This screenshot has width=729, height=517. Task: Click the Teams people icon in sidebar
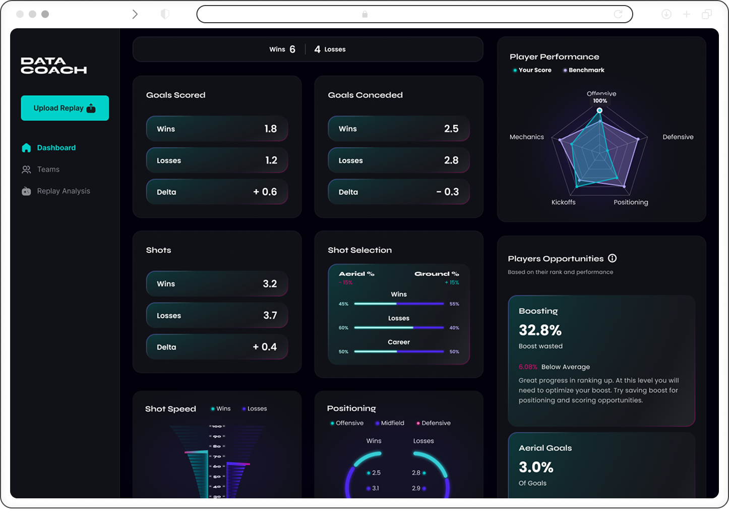[x=26, y=169]
